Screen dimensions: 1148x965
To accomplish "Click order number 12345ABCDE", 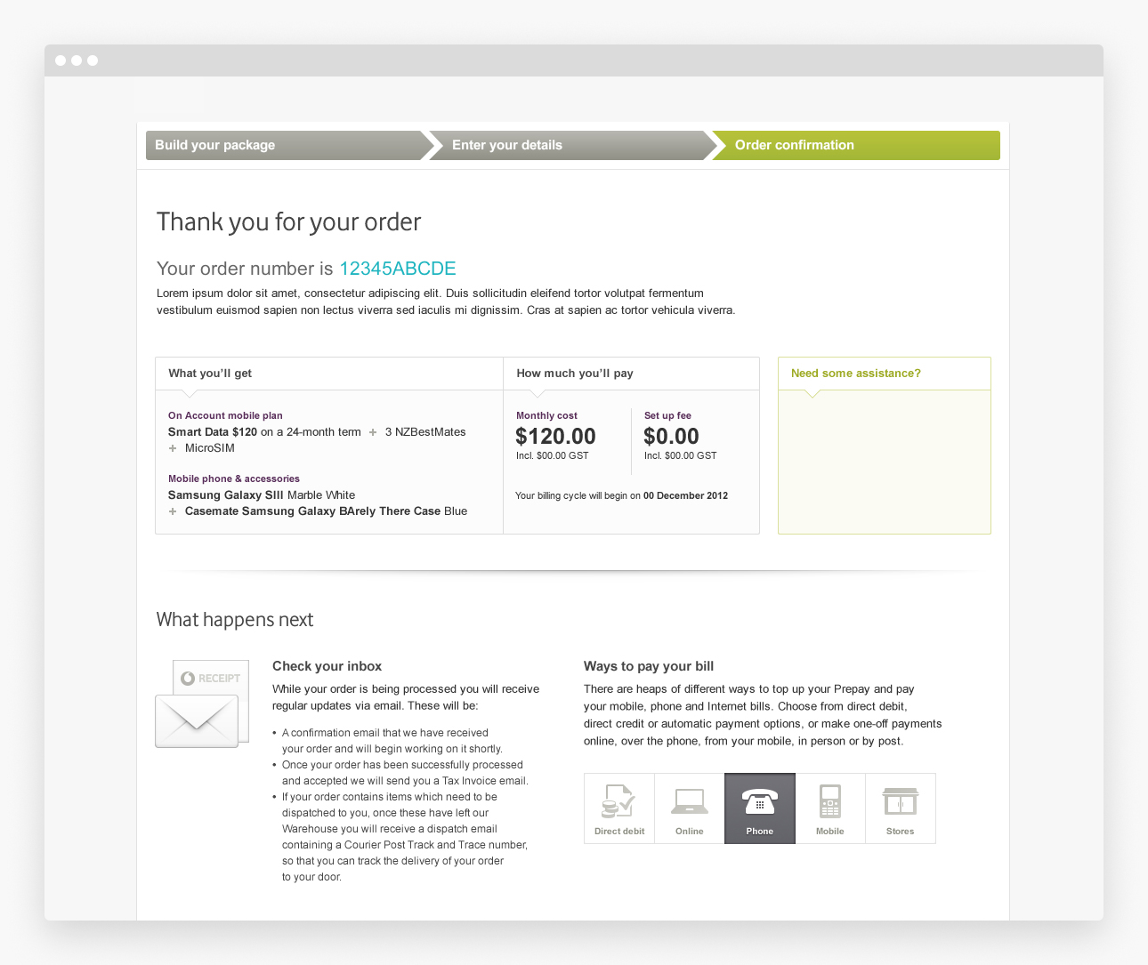I will coord(398,269).
